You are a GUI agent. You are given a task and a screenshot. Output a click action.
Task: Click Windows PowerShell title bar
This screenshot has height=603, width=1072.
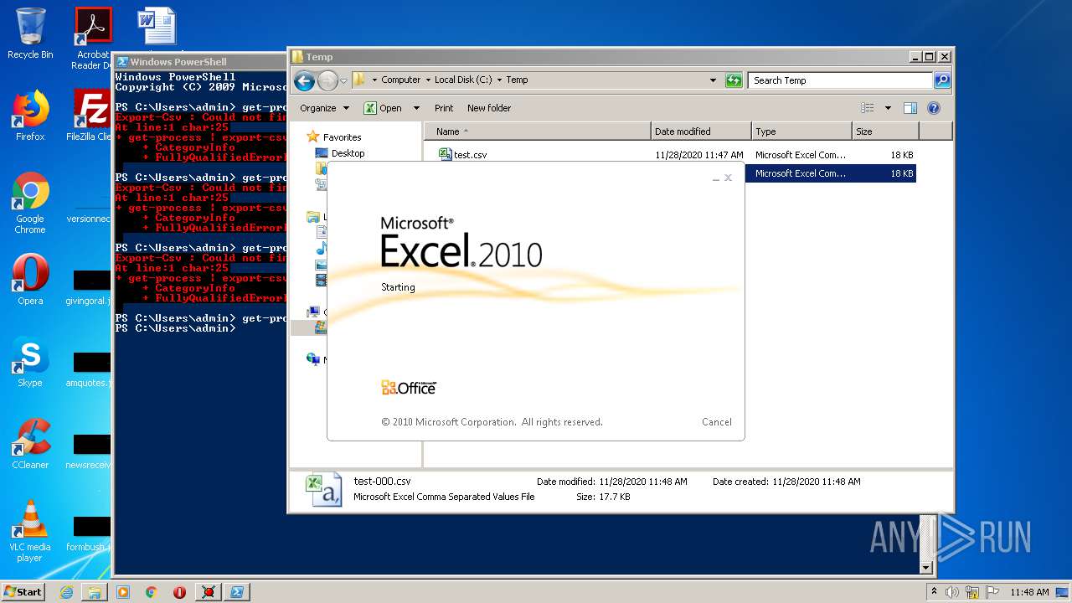coord(199,62)
